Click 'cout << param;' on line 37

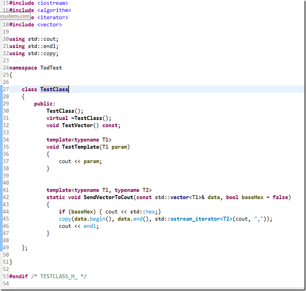[x=81, y=162]
